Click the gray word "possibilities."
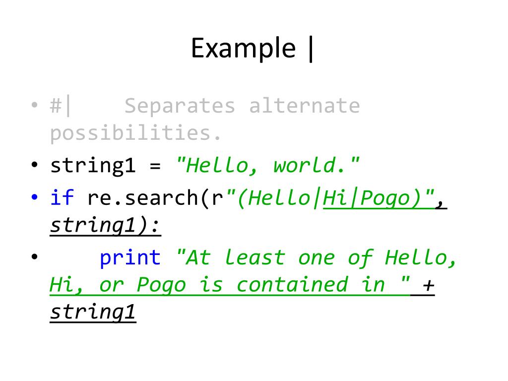 click(x=136, y=133)
